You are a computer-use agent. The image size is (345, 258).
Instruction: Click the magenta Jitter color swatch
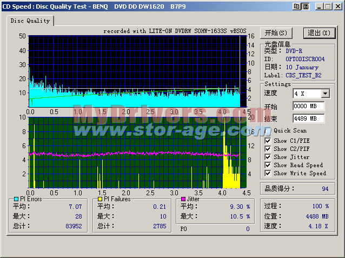(x=183, y=199)
